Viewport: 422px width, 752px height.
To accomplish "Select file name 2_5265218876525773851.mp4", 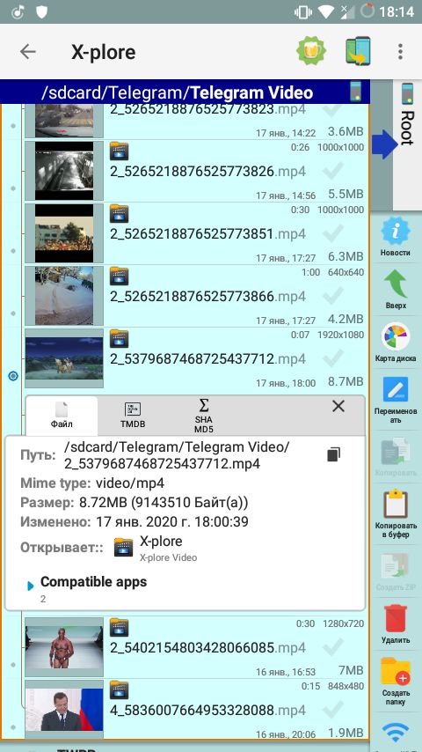I will point(207,234).
